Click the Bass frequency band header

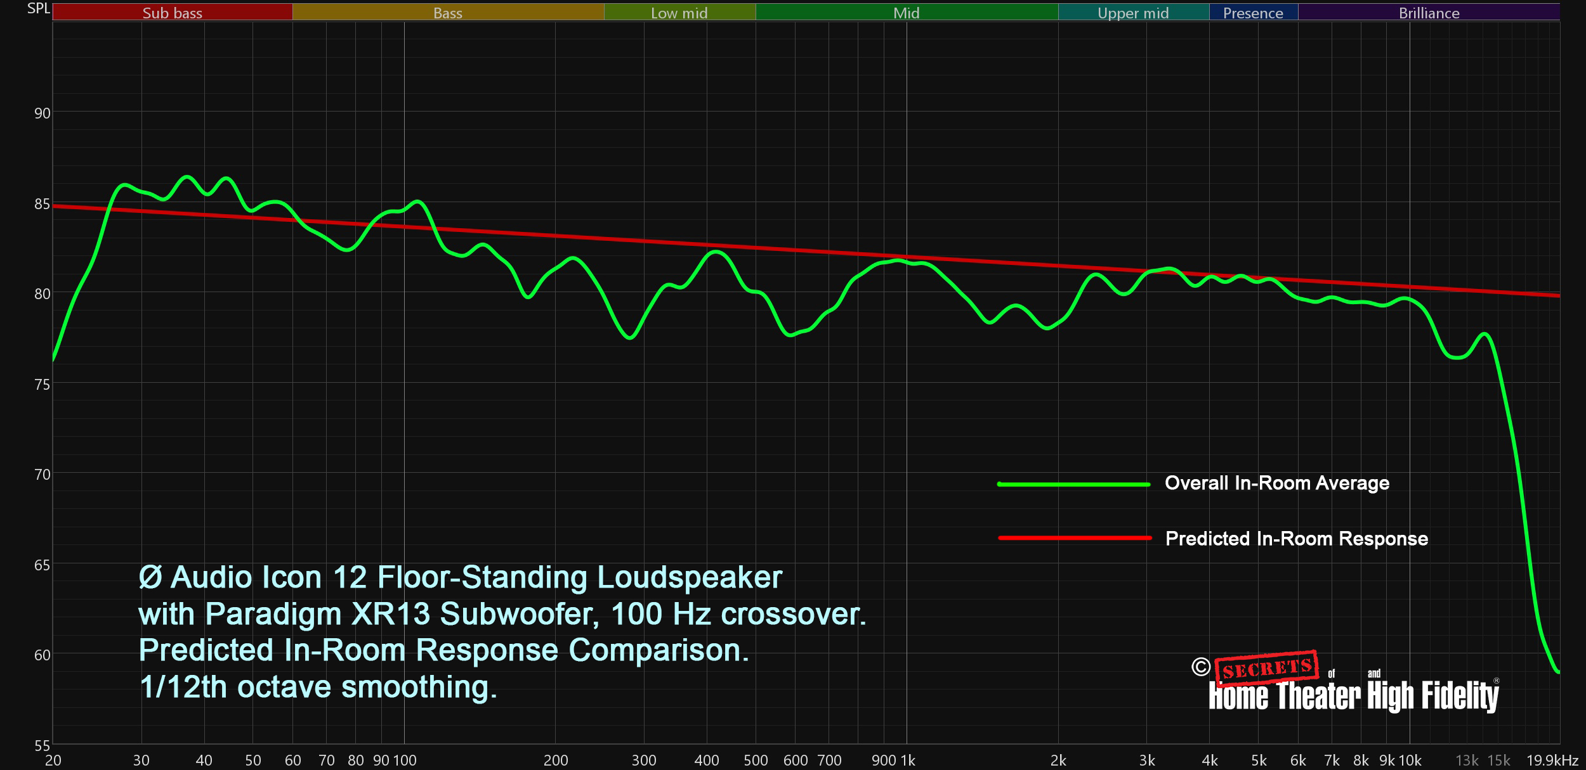point(448,12)
